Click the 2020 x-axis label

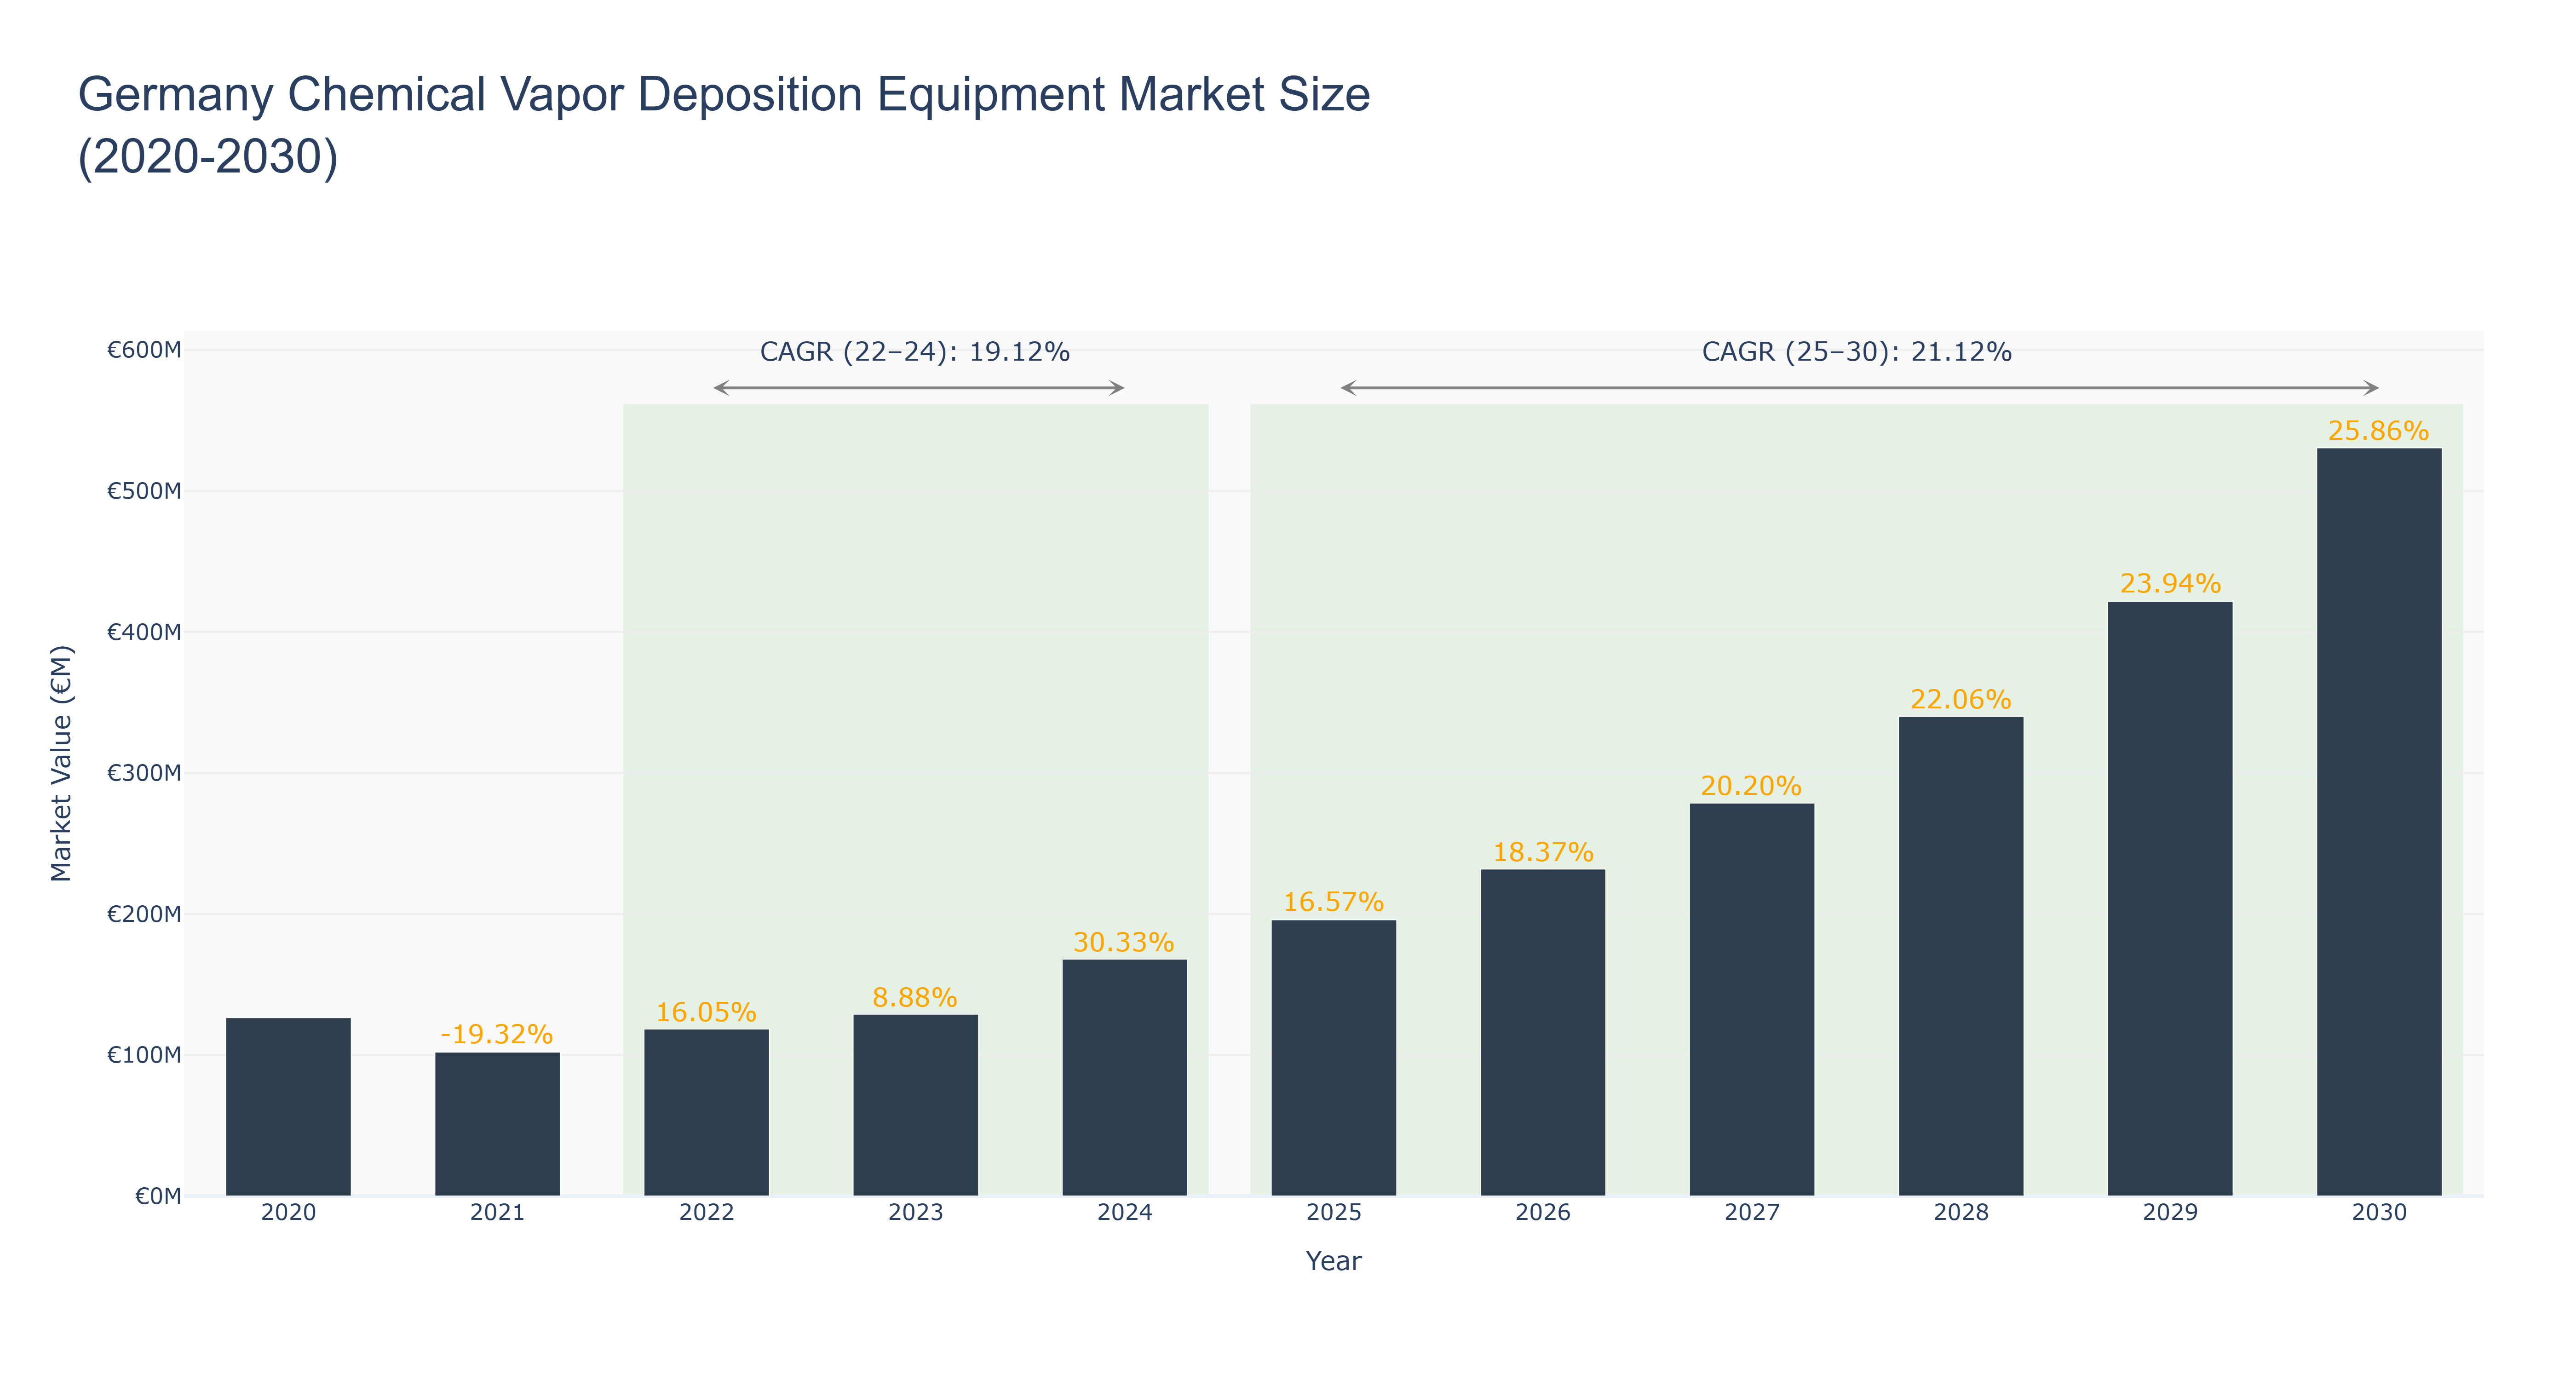(288, 1213)
